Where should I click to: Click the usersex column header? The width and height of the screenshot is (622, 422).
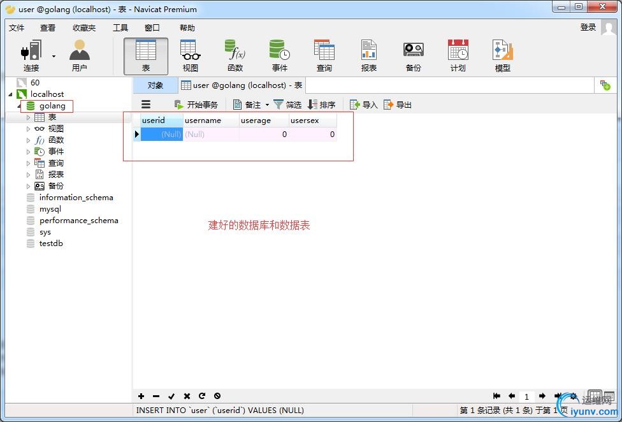(313, 120)
